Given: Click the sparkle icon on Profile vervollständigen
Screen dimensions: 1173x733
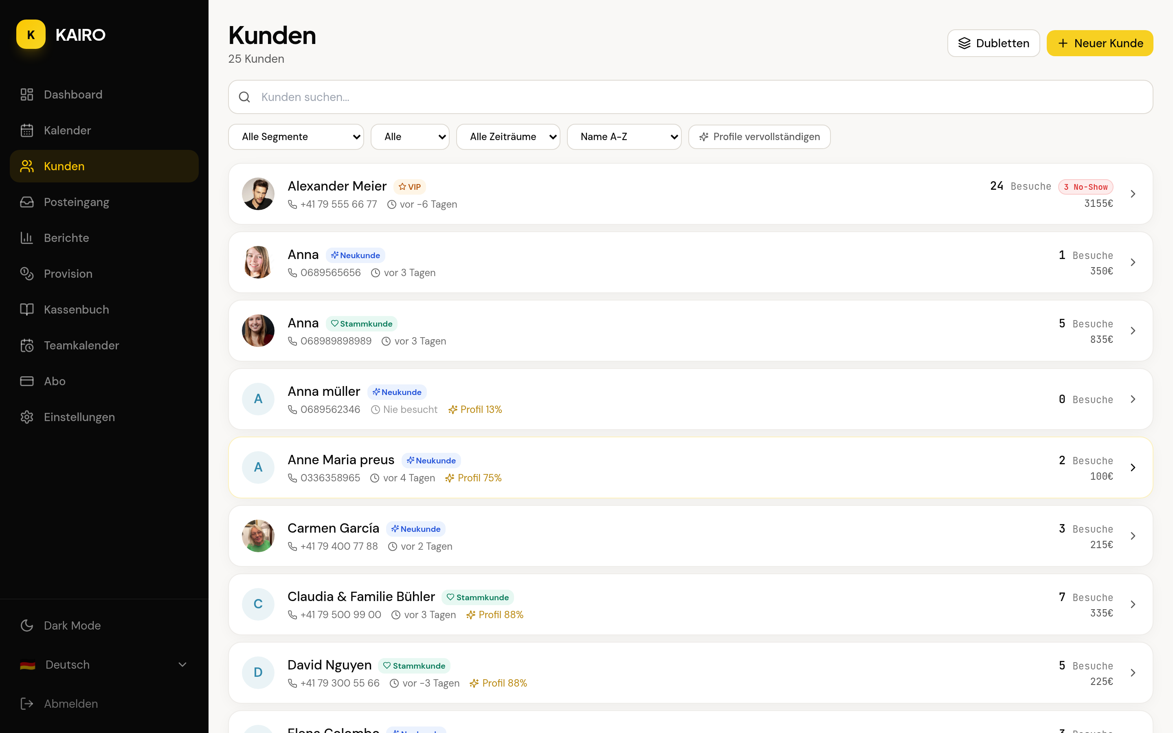Looking at the screenshot, I should pyautogui.click(x=704, y=137).
